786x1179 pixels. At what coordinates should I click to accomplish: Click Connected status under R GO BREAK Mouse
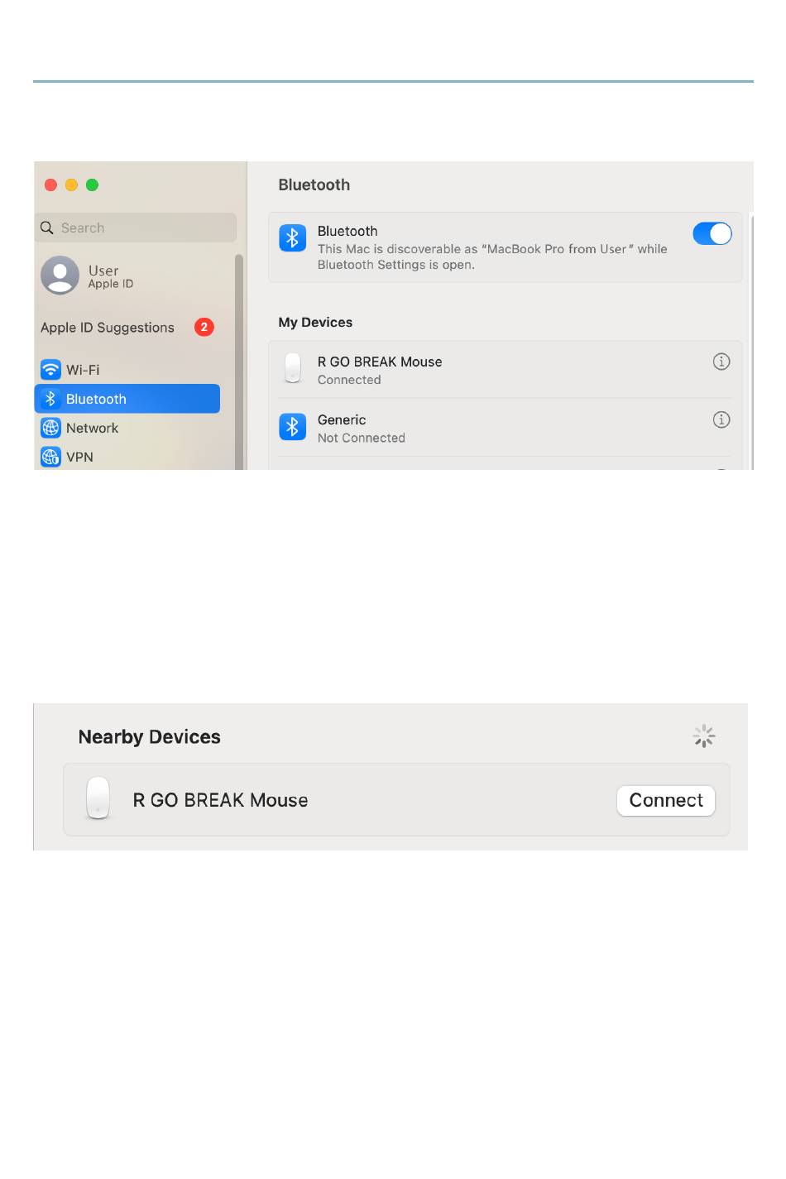tap(349, 380)
